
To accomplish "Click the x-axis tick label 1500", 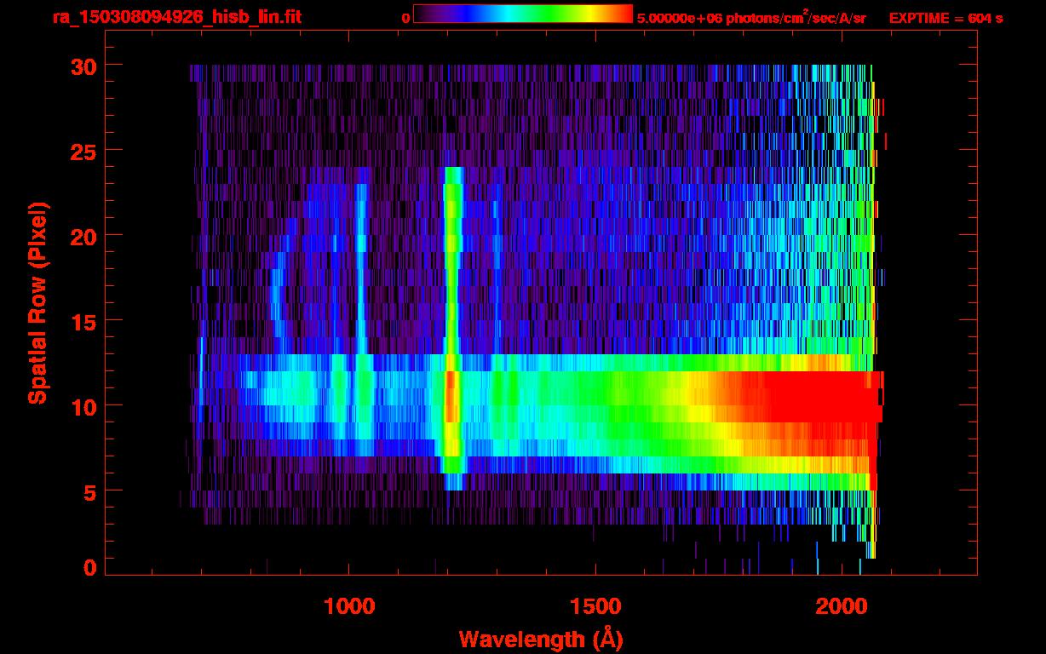I will click(x=595, y=605).
